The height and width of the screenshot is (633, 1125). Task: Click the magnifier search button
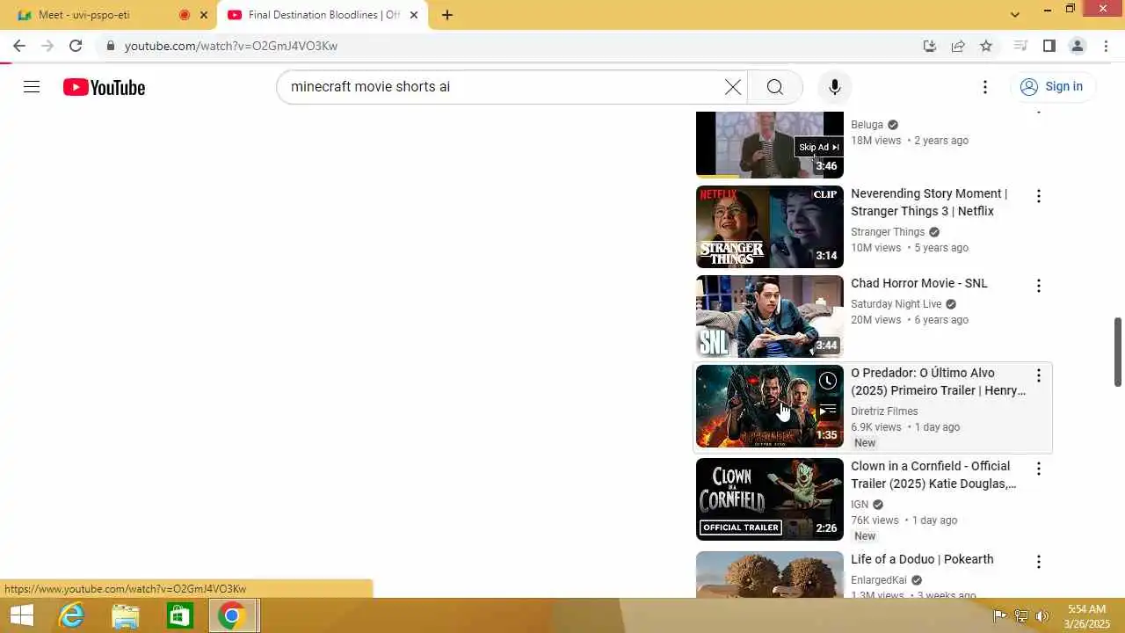(774, 87)
